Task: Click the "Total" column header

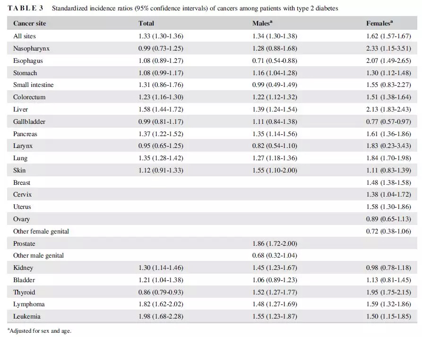Action: click(x=146, y=23)
